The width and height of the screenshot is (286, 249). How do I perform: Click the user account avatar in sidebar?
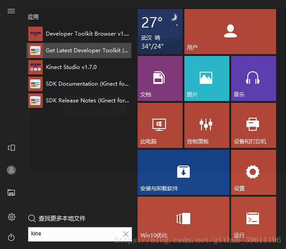pyautogui.click(x=11, y=170)
